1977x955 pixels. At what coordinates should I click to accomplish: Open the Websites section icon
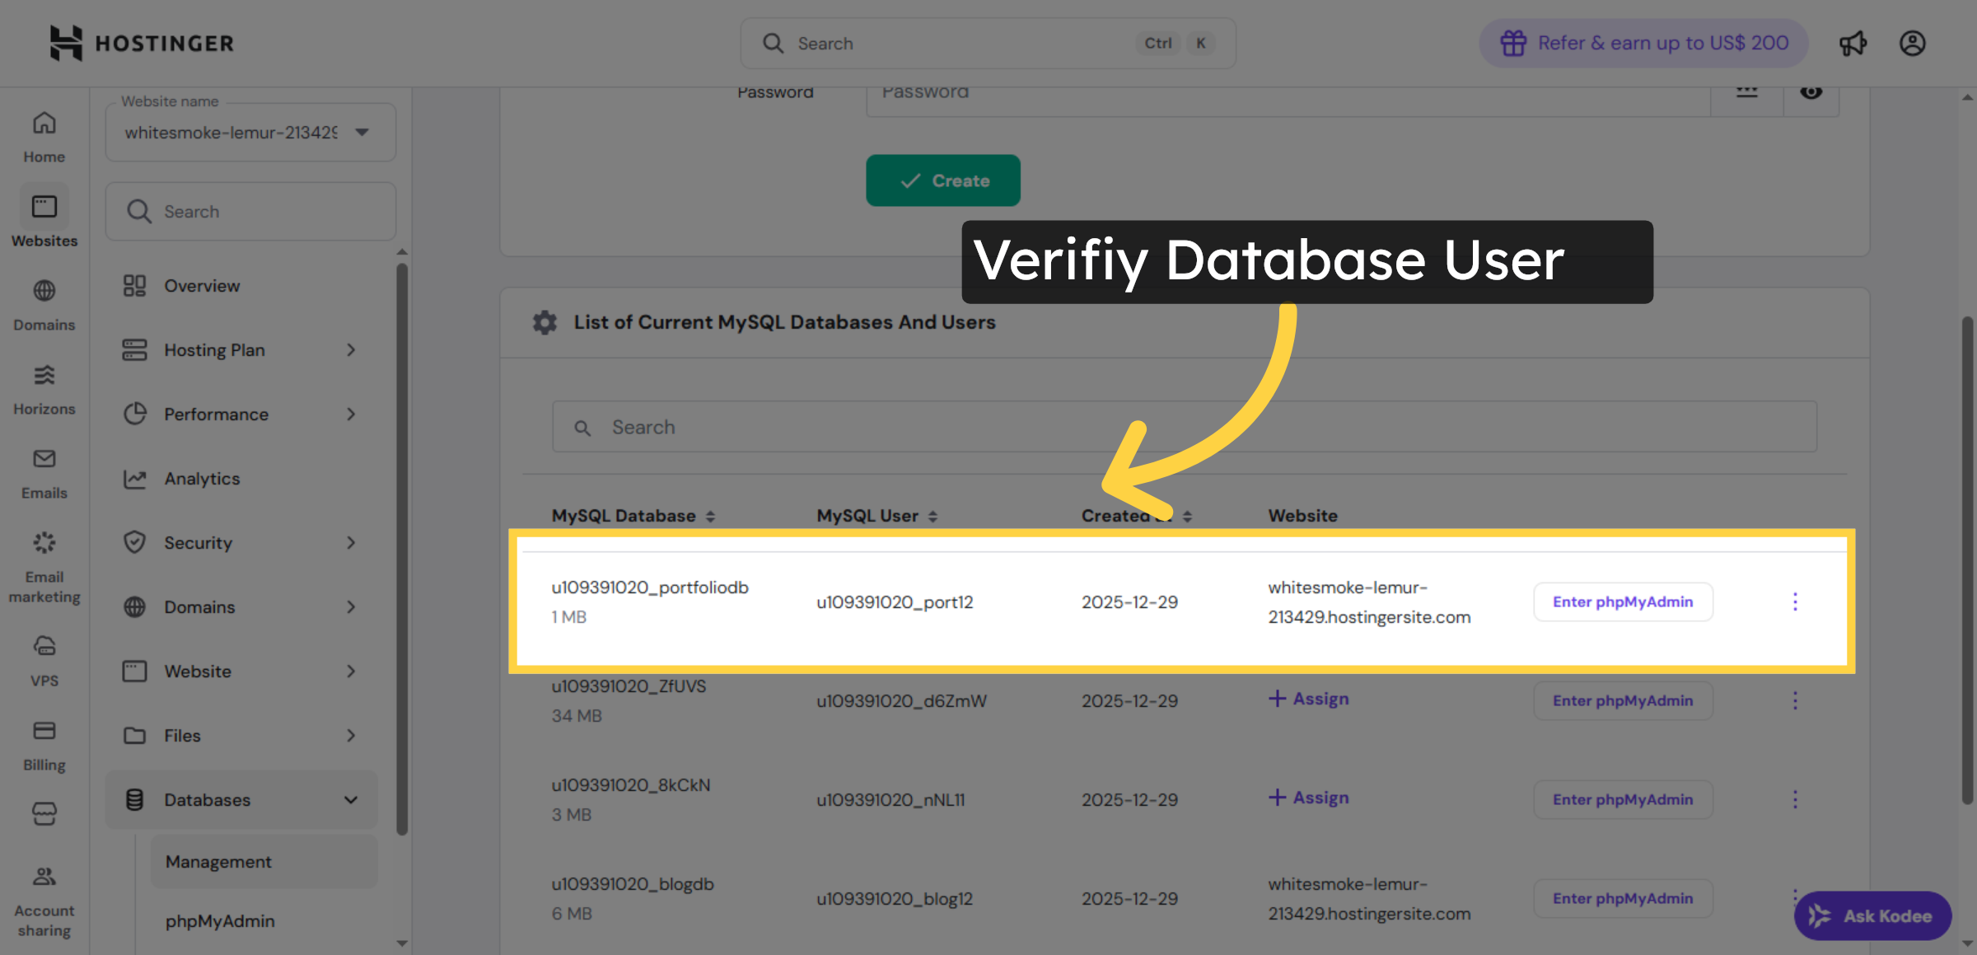coord(44,207)
